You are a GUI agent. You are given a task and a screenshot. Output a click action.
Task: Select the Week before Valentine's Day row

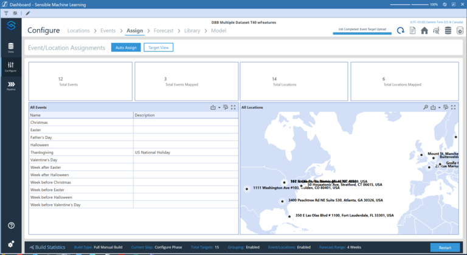[x=133, y=205]
